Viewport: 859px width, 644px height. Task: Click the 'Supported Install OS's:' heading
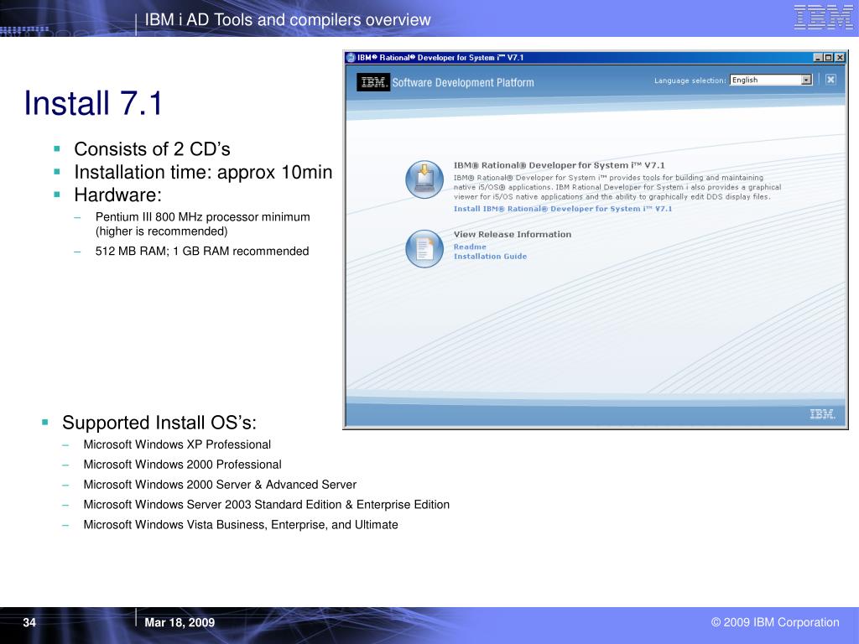159,423
